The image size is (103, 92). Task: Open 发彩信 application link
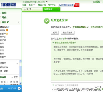(x=14, y=82)
